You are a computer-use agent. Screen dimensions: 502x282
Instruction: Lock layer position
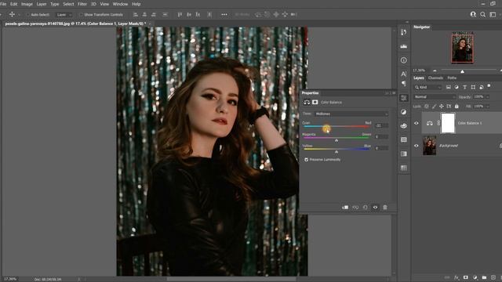click(x=441, y=107)
